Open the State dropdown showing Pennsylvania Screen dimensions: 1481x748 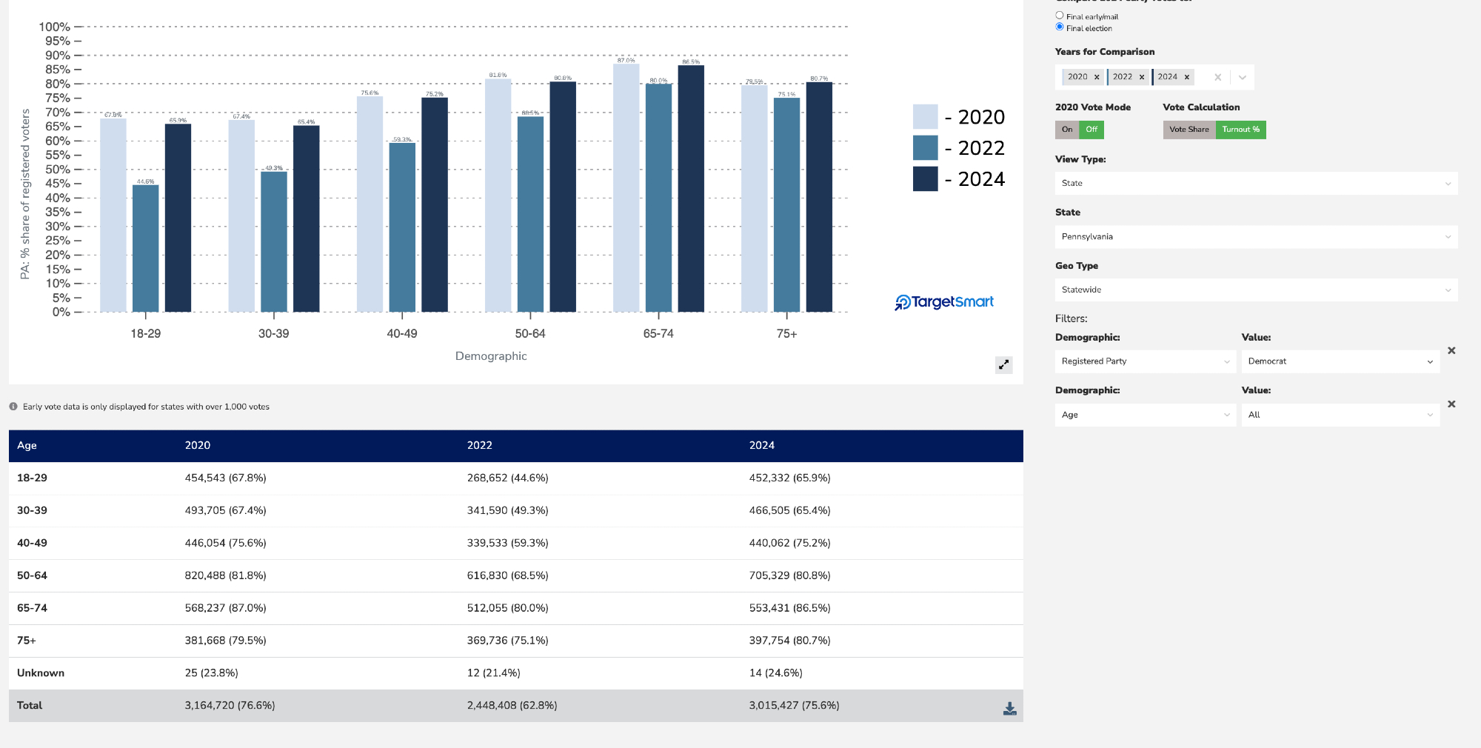1256,237
